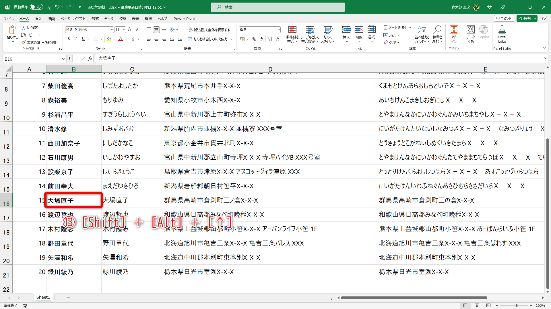Apply italic formatting
551x309 pixels.
(76, 39)
